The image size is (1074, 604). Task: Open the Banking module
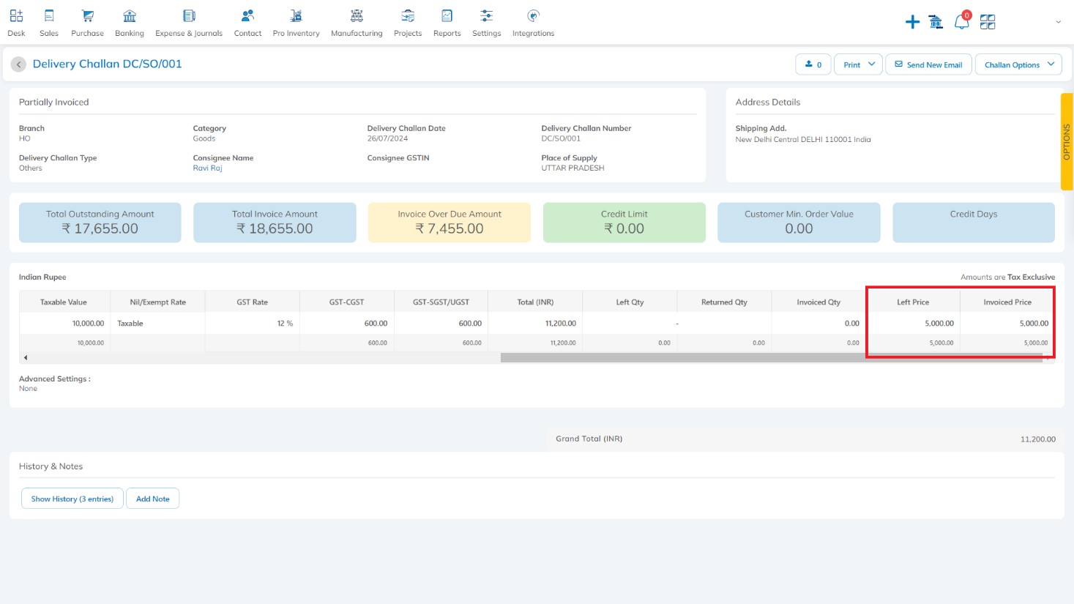coord(130,23)
